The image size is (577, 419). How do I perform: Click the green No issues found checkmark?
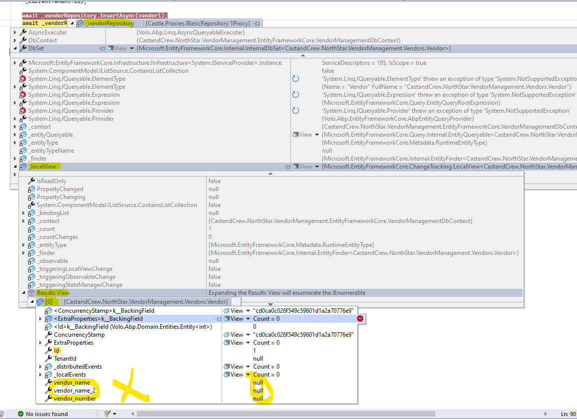pos(20,414)
